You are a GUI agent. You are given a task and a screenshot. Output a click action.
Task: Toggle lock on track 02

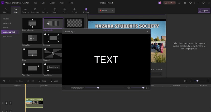[6, 103]
